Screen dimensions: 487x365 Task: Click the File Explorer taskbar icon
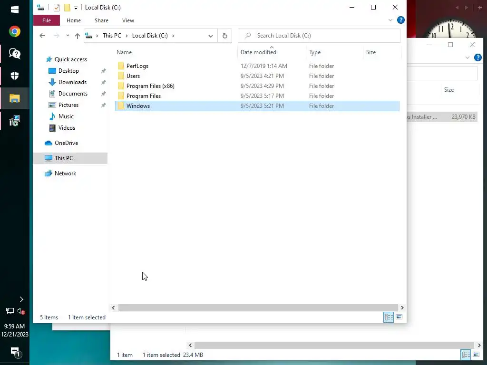[x=15, y=98]
